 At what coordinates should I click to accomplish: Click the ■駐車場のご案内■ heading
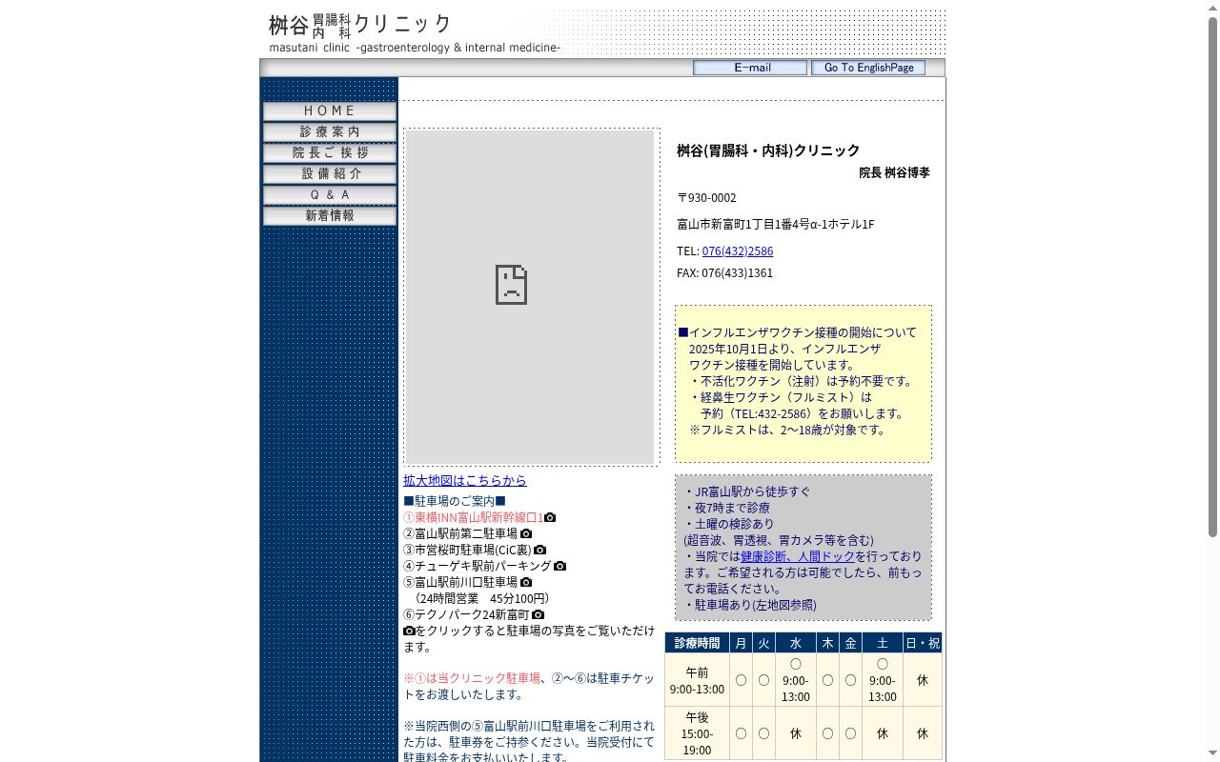pyautogui.click(x=455, y=501)
